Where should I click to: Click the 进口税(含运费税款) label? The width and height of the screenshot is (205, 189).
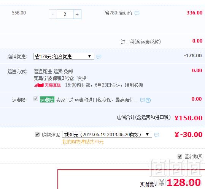tap(141, 42)
